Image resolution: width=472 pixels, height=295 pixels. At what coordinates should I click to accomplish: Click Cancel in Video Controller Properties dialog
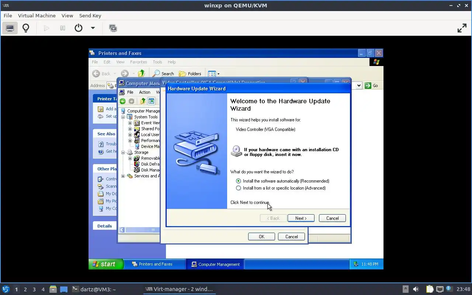291,237
